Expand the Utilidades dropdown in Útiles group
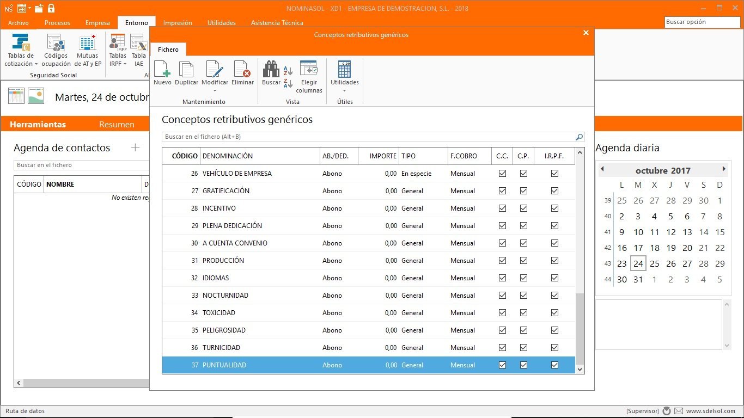The width and height of the screenshot is (744, 418). coord(344,91)
